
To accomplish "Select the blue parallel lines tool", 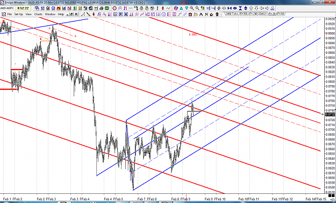I will click(185, 14).
